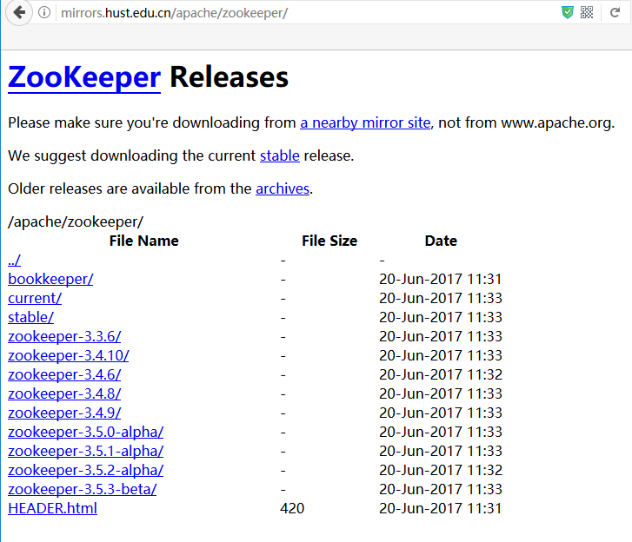Viewport: 632px width, 542px height.
Task: Open the zookeeper-3.4.9/ folder
Action: (x=64, y=413)
